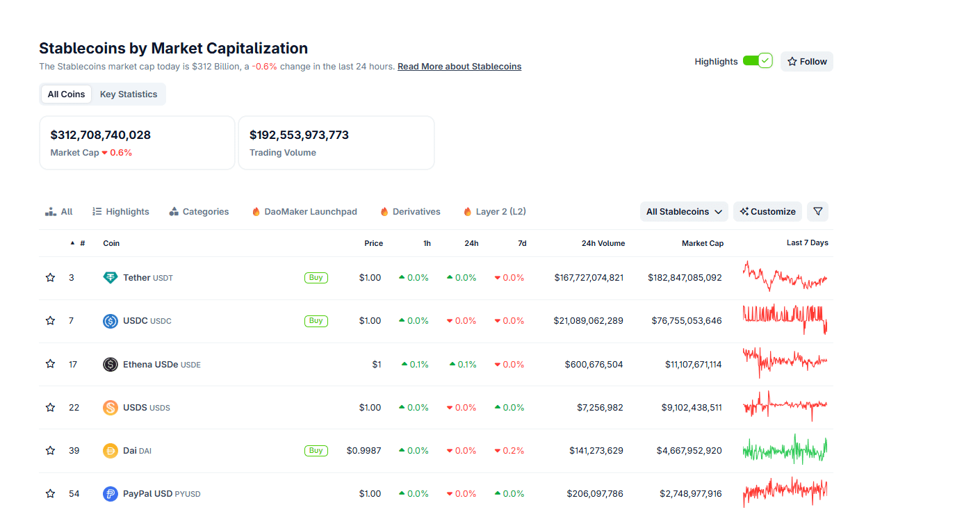
Task: Open the Categories tab
Action: pos(199,212)
